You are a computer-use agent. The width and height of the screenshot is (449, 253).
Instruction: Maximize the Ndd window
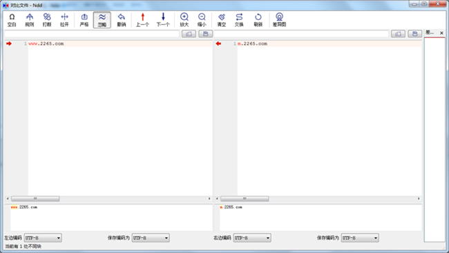[424, 4]
